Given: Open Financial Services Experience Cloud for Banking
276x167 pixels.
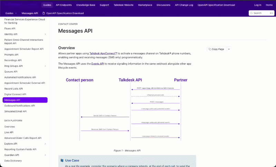Looking at the screenshot, I should [24, 21].
